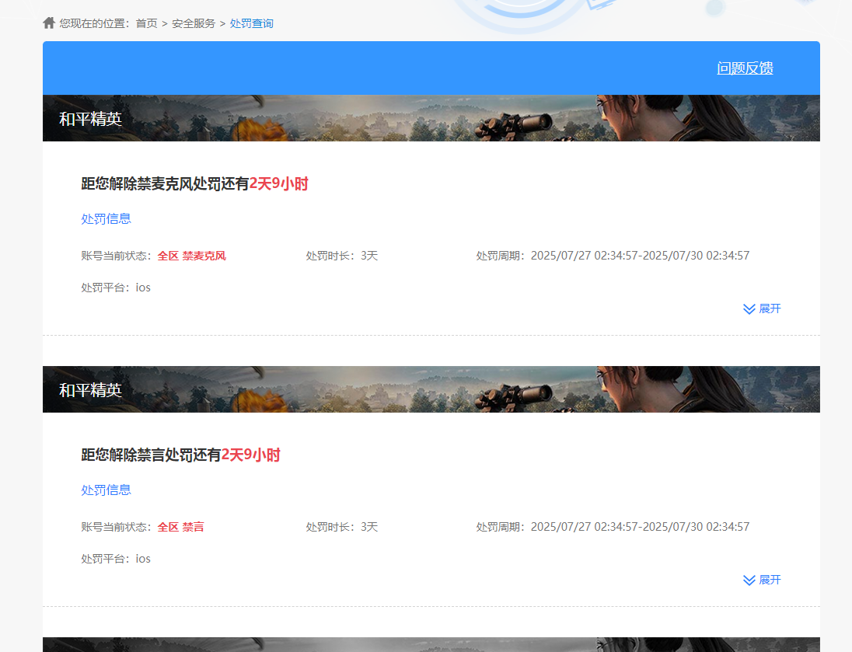Expand the 禁言 penalty details with 展开
The width and height of the screenshot is (852, 652).
click(762, 580)
